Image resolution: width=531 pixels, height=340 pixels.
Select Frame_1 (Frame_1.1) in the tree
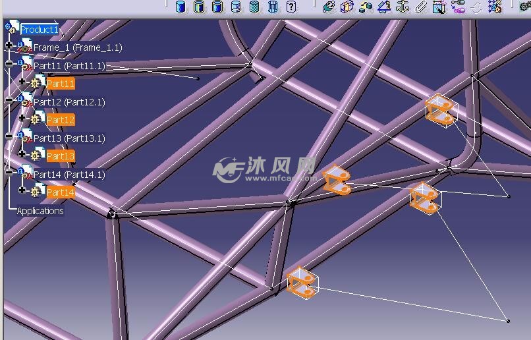[78, 47]
